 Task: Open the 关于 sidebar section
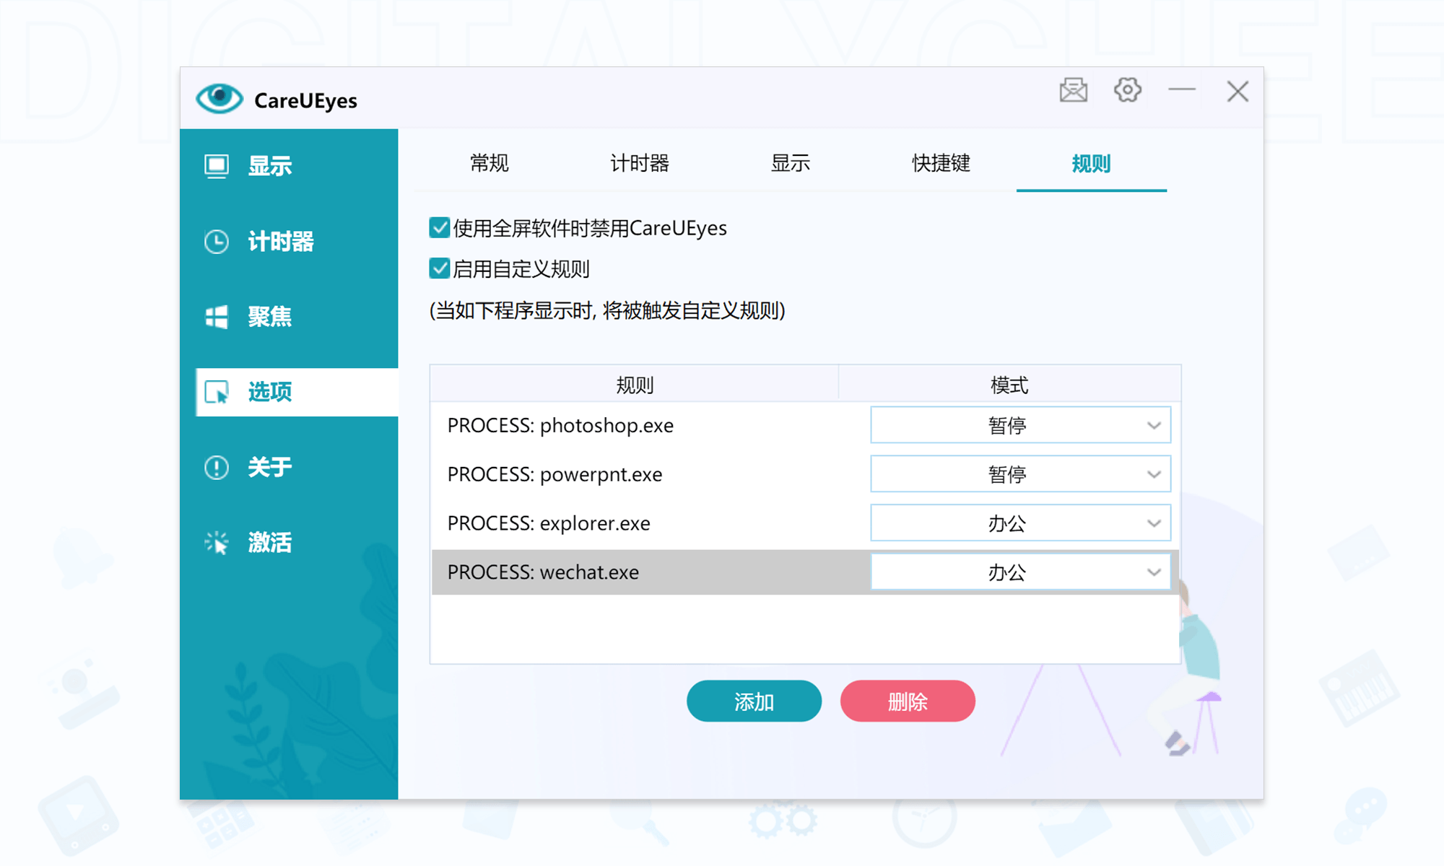289,467
